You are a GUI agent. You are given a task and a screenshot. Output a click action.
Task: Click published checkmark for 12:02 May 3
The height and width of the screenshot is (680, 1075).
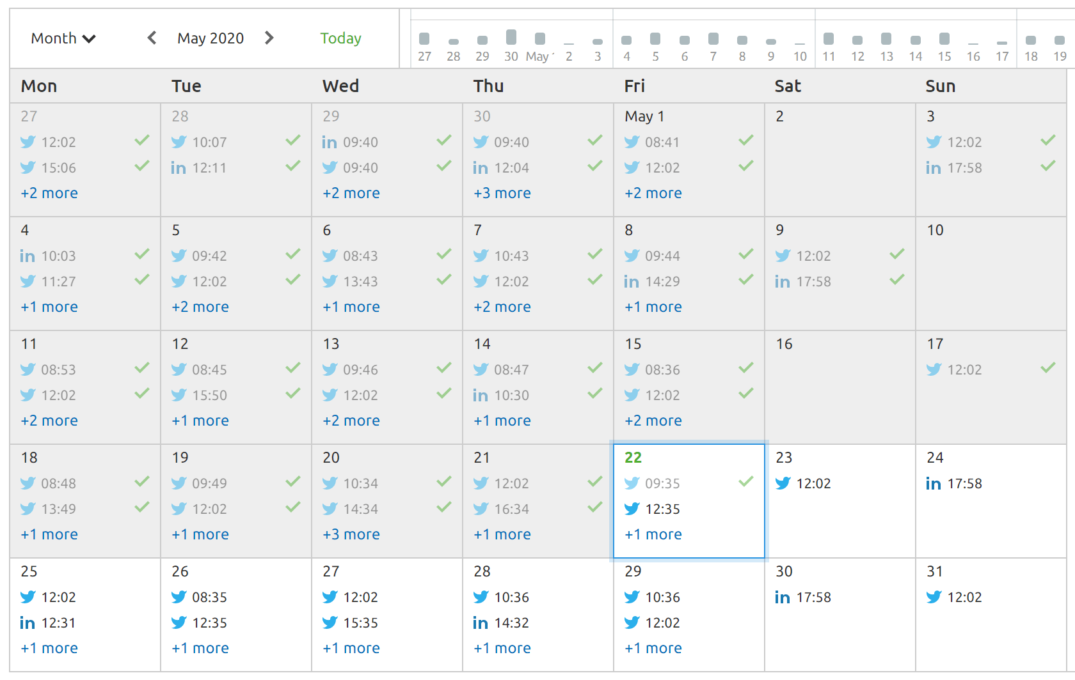click(x=1048, y=140)
